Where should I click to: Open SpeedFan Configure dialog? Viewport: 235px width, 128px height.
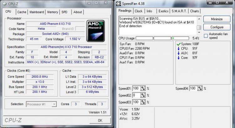[x=217, y=27]
